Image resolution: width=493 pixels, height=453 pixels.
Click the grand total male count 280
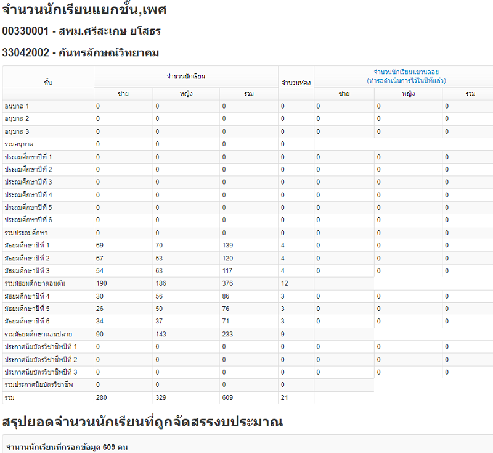(x=102, y=397)
